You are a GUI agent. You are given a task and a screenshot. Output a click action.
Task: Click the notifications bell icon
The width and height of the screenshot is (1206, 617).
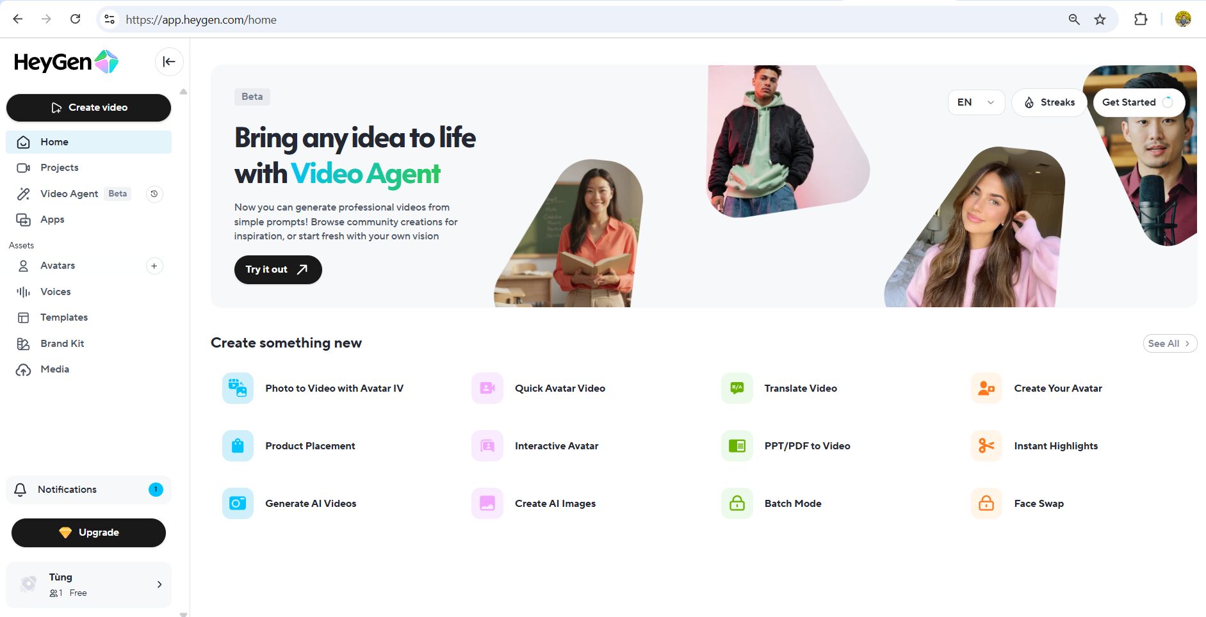[x=20, y=490]
